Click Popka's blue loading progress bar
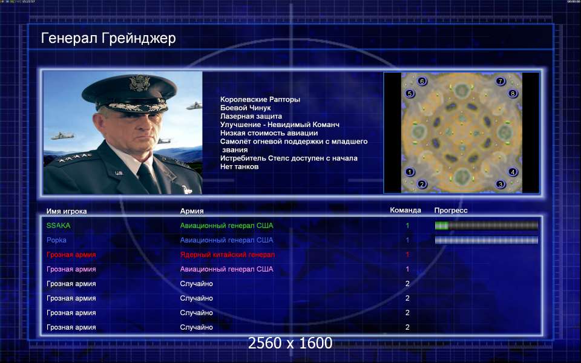Image resolution: width=581 pixels, height=363 pixels. coord(486,240)
